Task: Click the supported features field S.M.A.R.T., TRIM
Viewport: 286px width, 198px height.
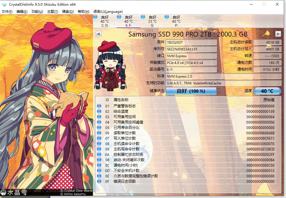Action: tap(223, 83)
